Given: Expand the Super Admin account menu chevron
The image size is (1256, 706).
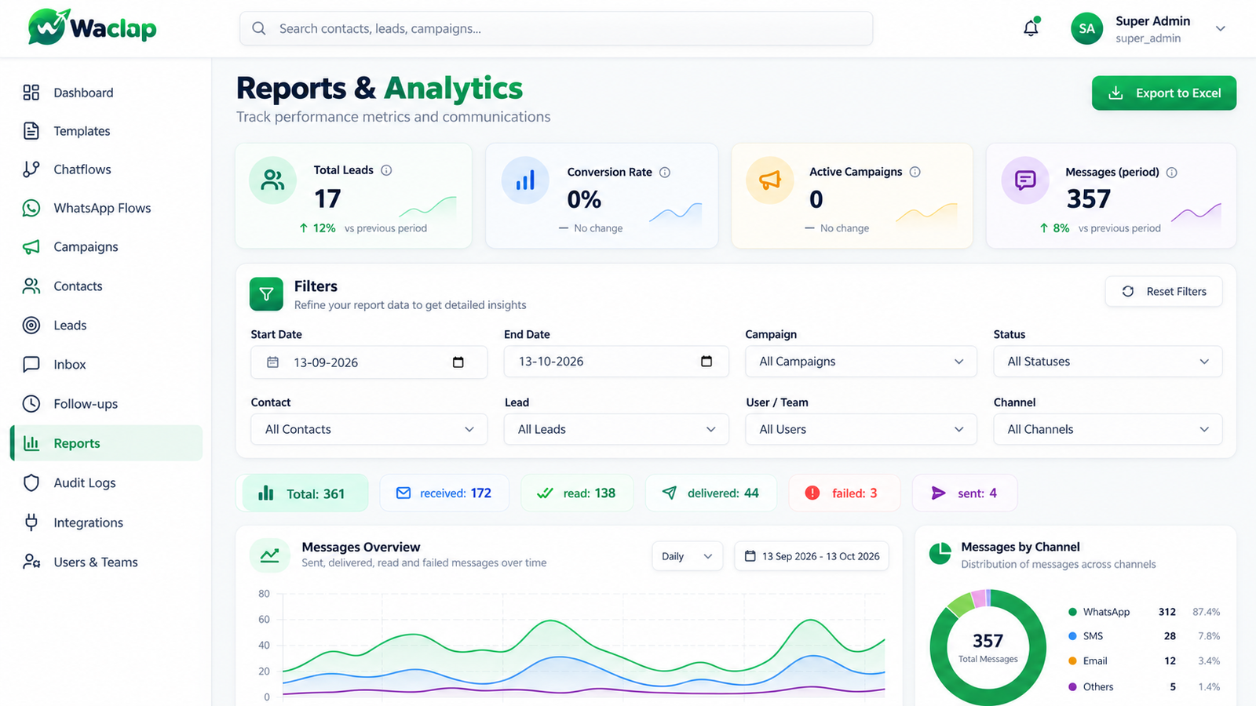Looking at the screenshot, I should click(x=1221, y=28).
